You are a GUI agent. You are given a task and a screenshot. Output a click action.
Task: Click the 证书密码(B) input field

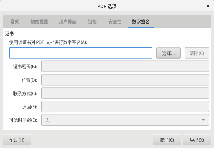[x=125, y=66]
